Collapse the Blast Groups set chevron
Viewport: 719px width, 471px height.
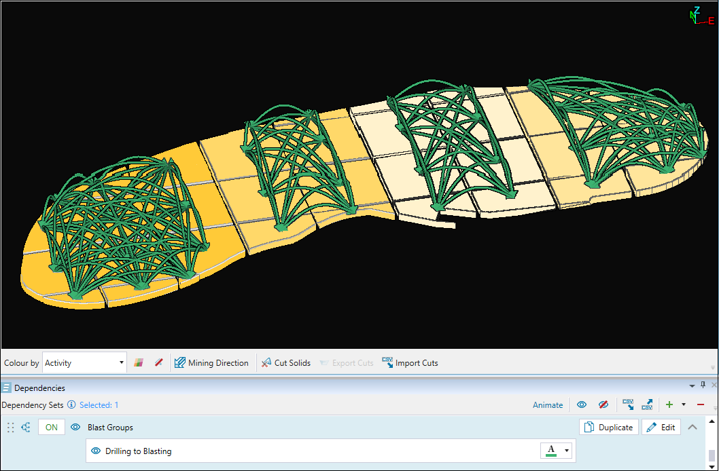point(692,427)
